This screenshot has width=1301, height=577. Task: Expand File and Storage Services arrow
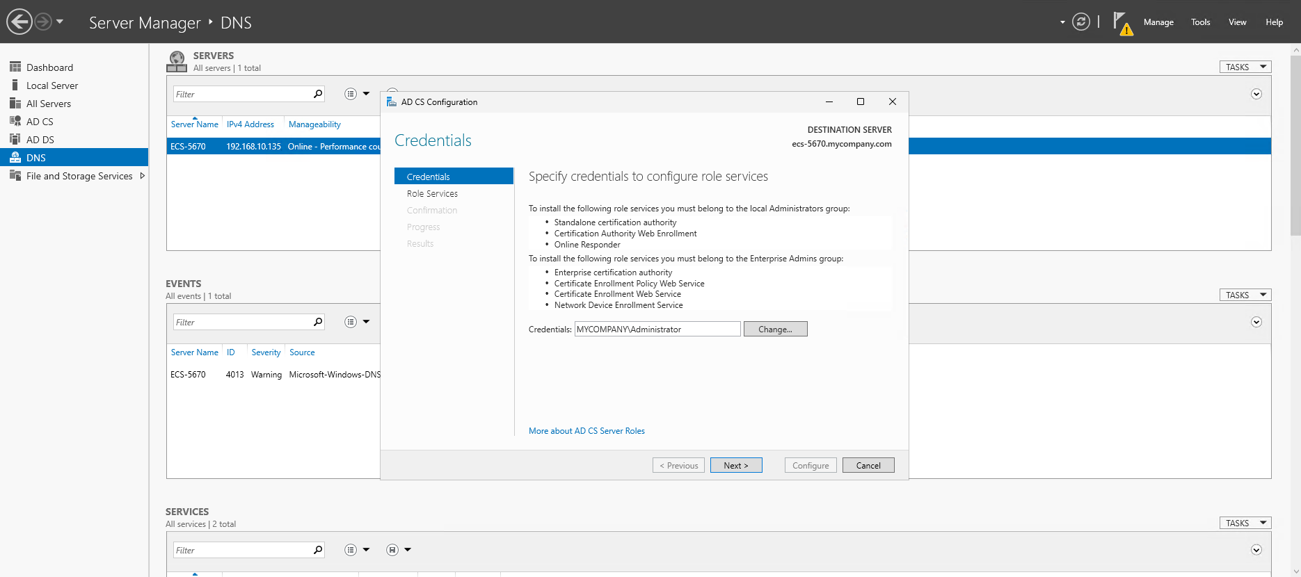143,176
